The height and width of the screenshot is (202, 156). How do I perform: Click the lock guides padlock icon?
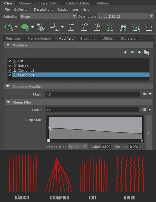[98, 27]
